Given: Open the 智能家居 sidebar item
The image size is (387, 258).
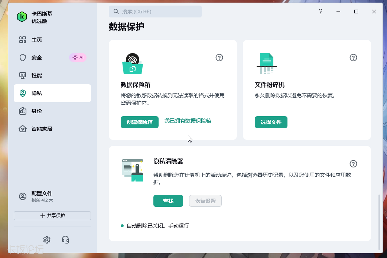Looking at the screenshot, I should 52,129.
